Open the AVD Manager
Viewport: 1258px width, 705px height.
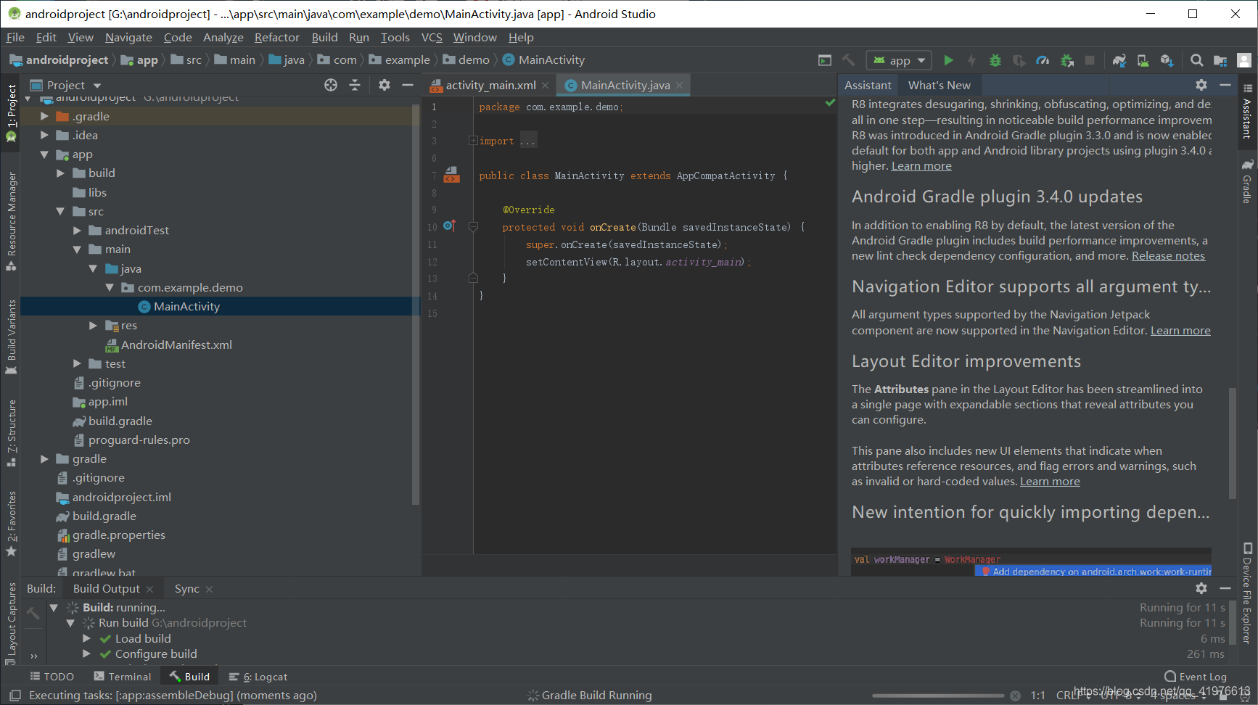point(1143,60)
